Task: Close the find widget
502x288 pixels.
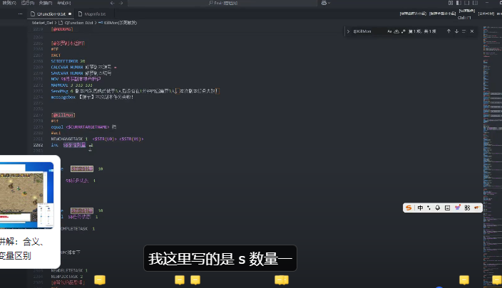Action: click(473, 31)
